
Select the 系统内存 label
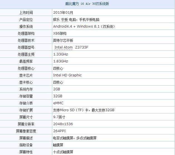pos(26,89)
